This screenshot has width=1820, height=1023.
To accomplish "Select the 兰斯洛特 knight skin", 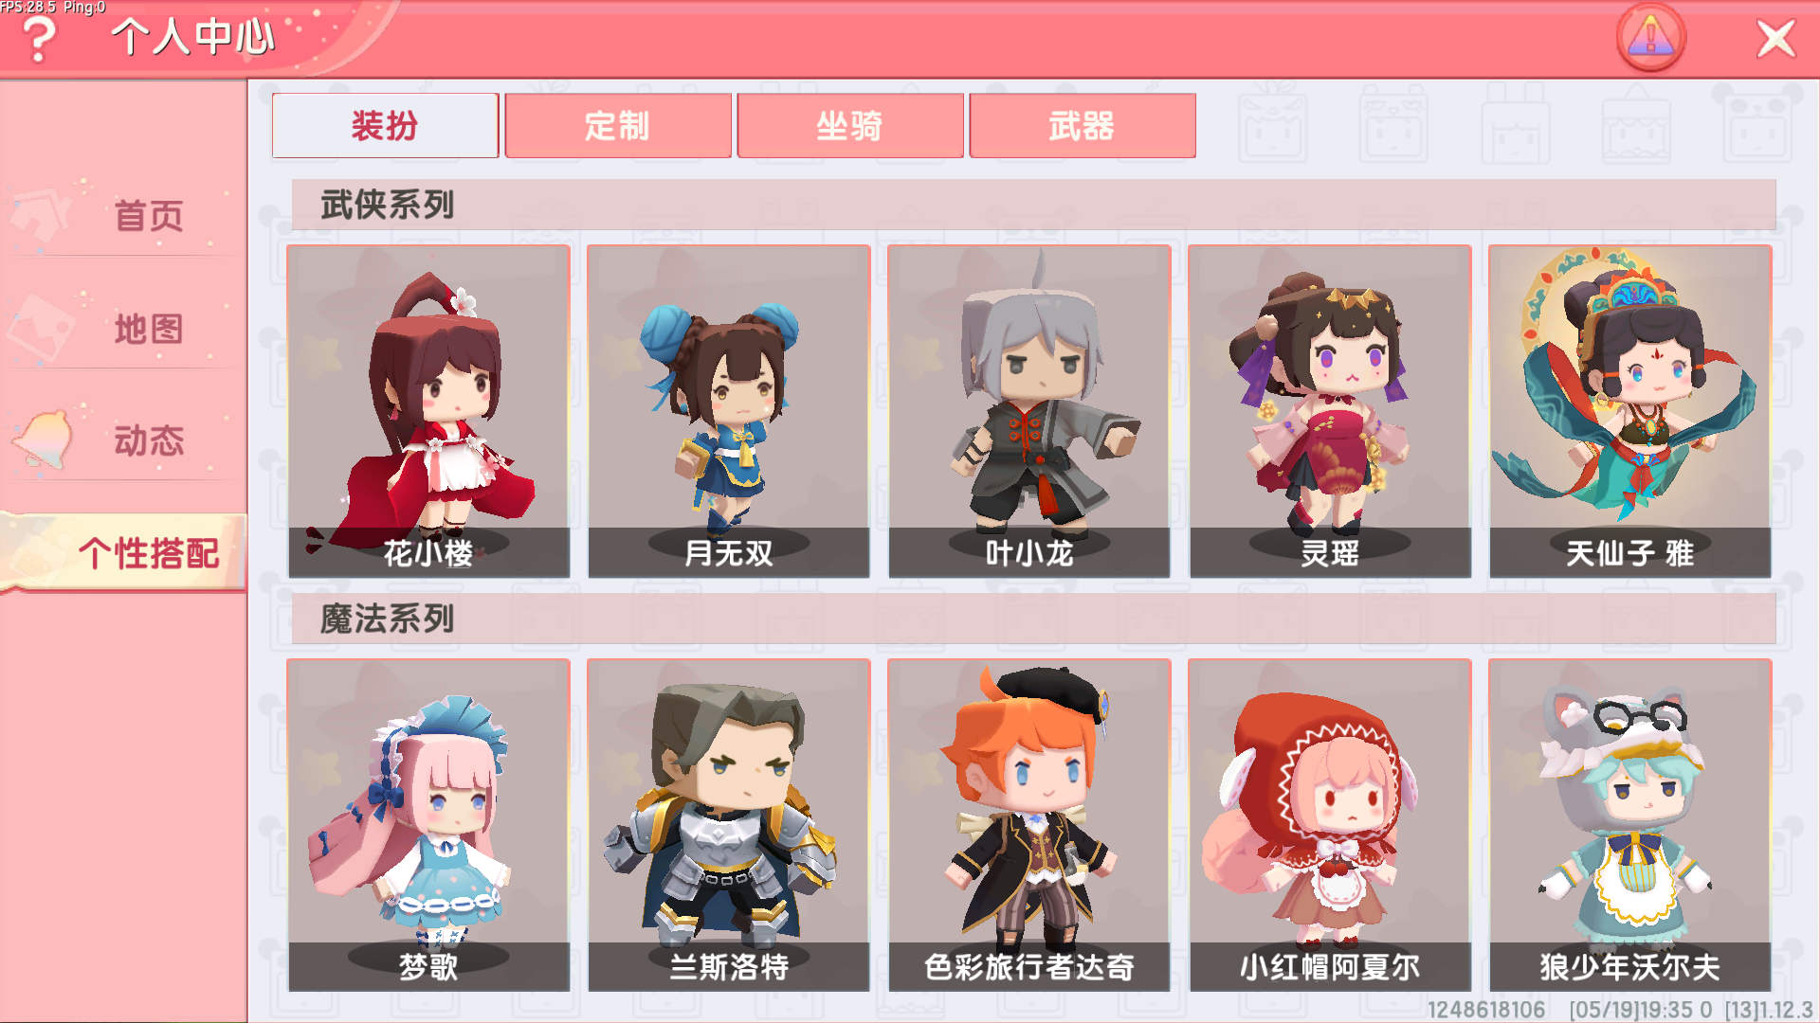I will coord(729,825).
